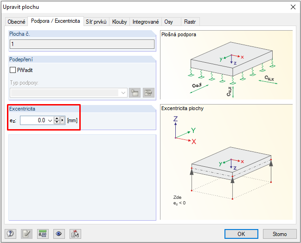301x243 pixels.
Task: Increase ez with the spinner up arrow
Action: [57, 118]
